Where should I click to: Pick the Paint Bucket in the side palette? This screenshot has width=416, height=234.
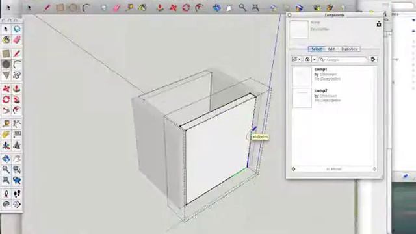(6, 40)
